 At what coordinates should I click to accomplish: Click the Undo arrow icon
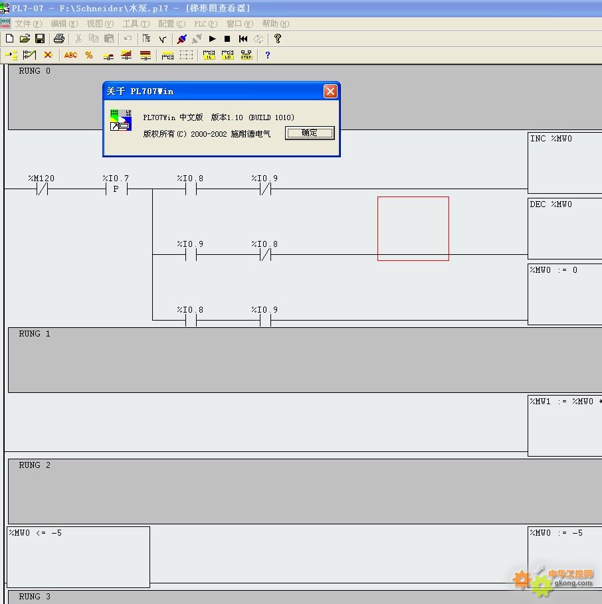[128, 38]
